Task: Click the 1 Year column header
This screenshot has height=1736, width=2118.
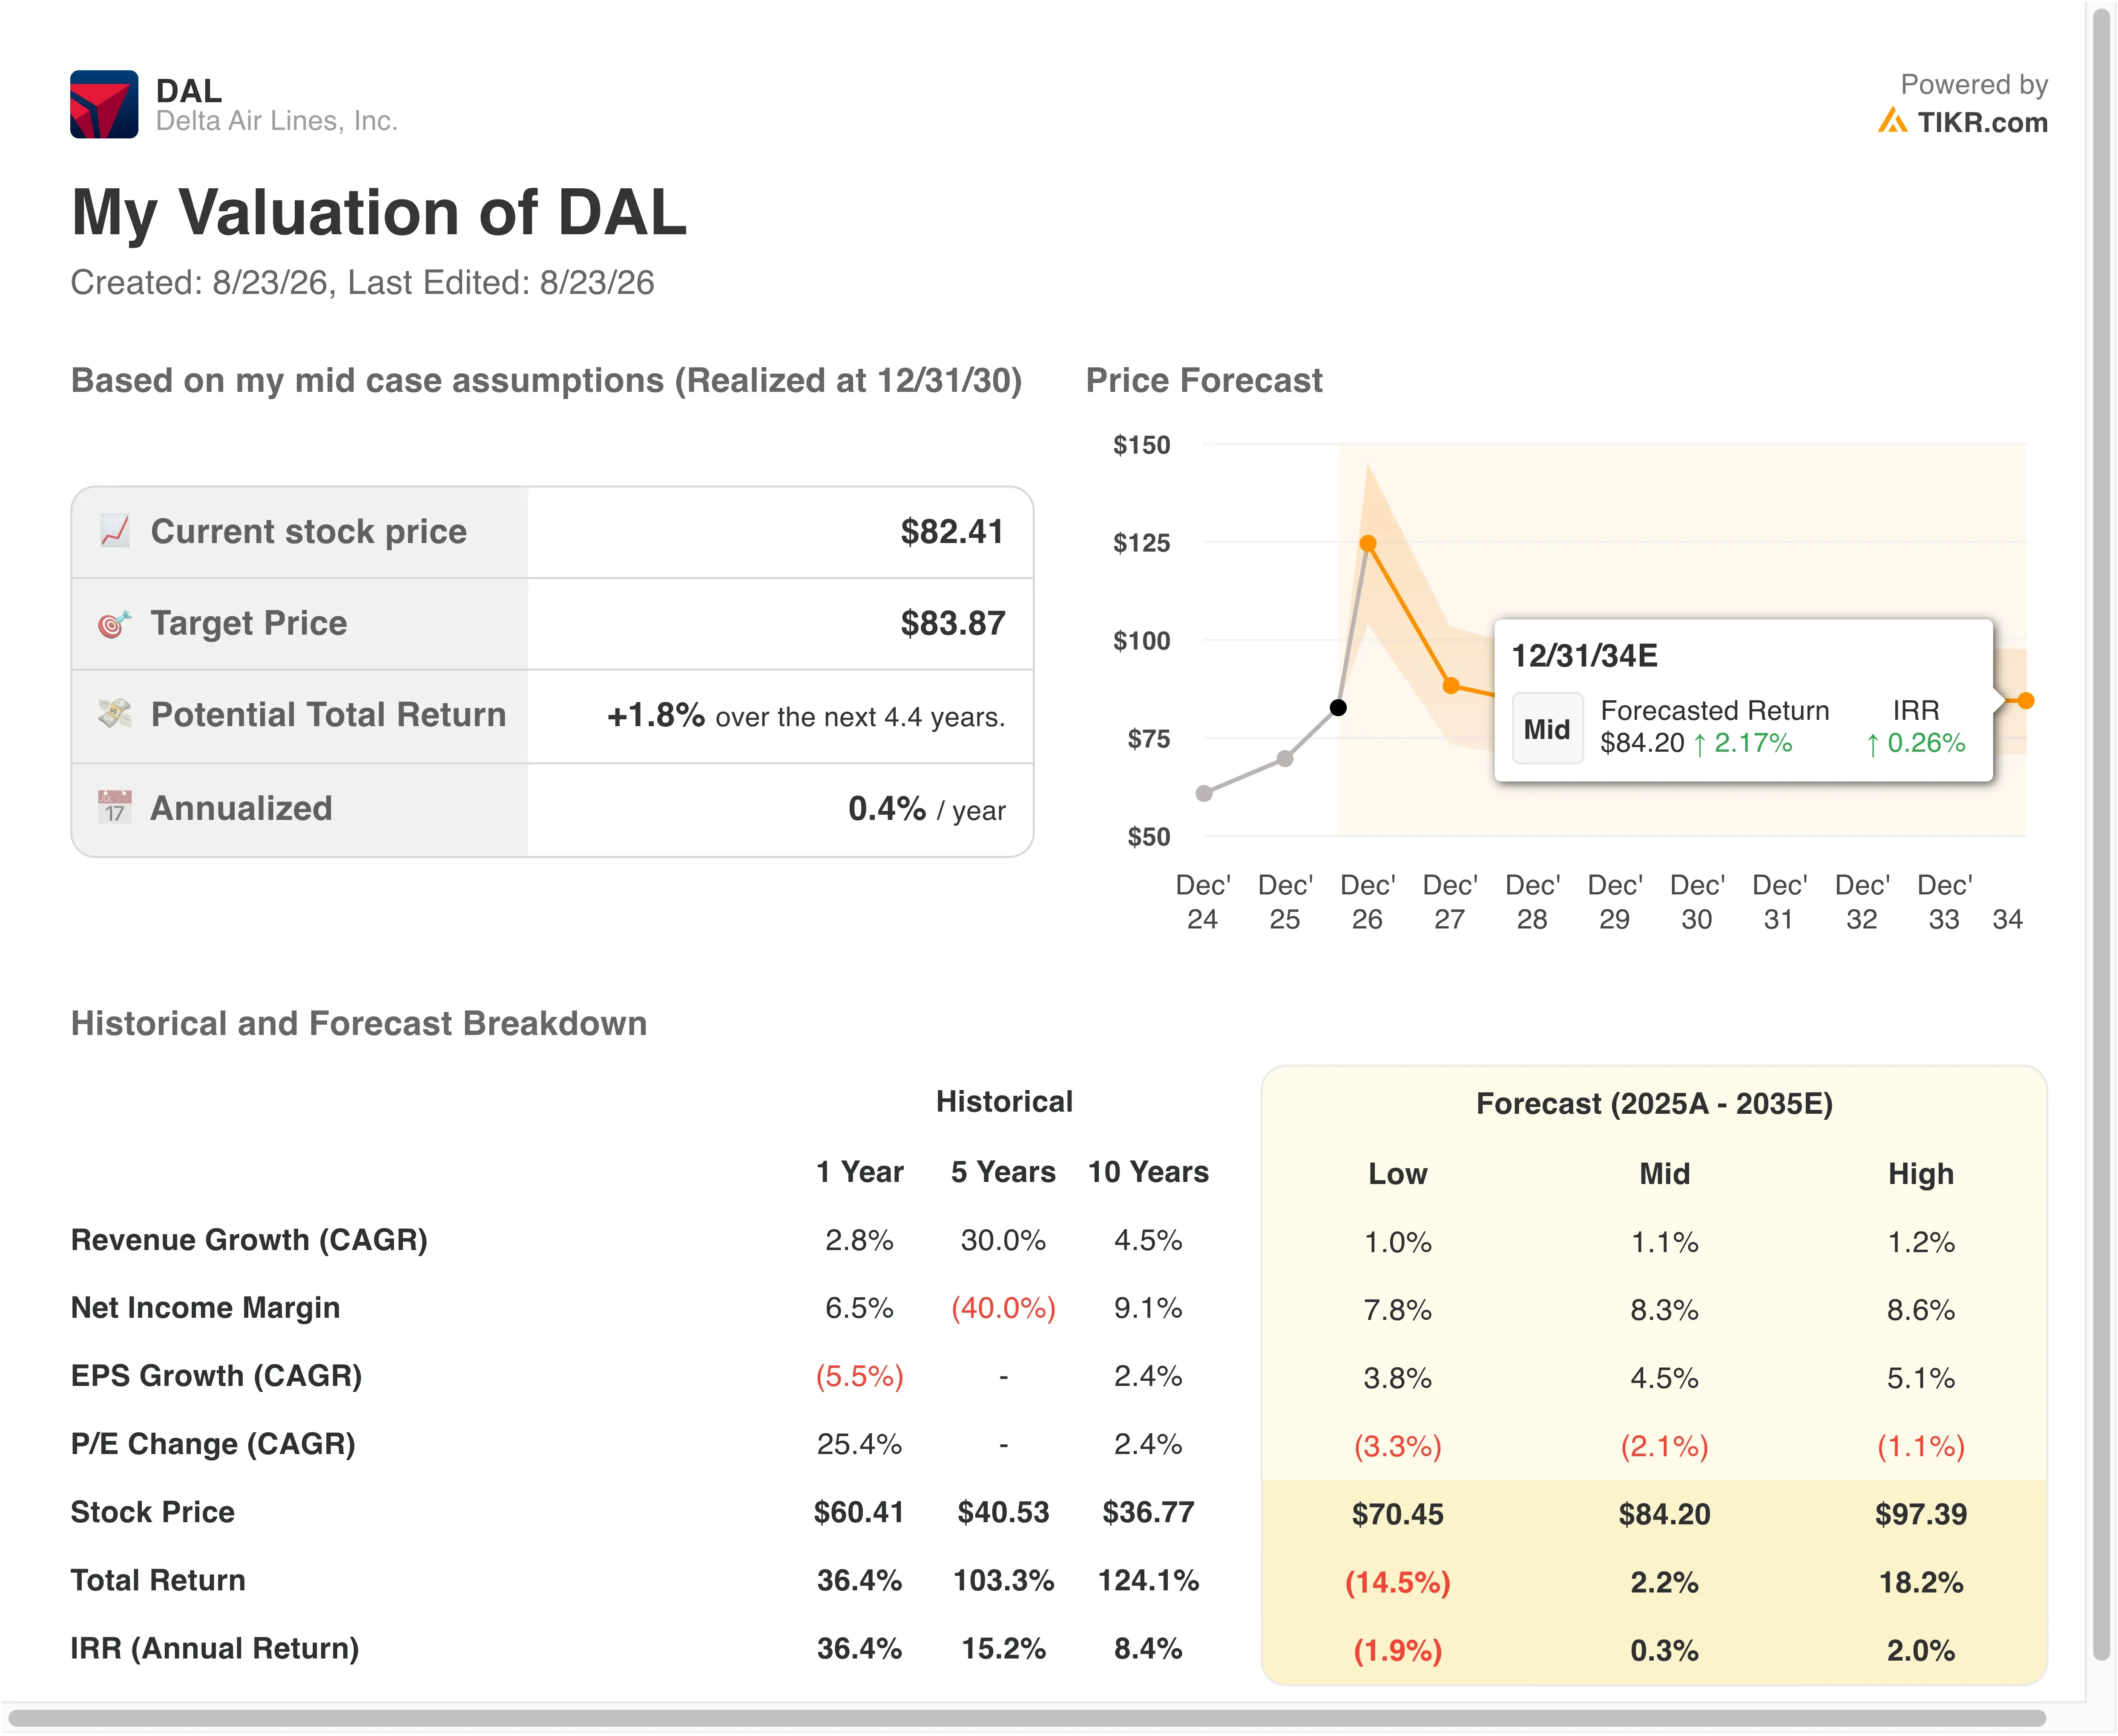Action: [x=859, y=1172]
